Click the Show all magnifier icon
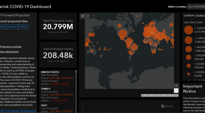The image size is (205, 113). point(163,106)
